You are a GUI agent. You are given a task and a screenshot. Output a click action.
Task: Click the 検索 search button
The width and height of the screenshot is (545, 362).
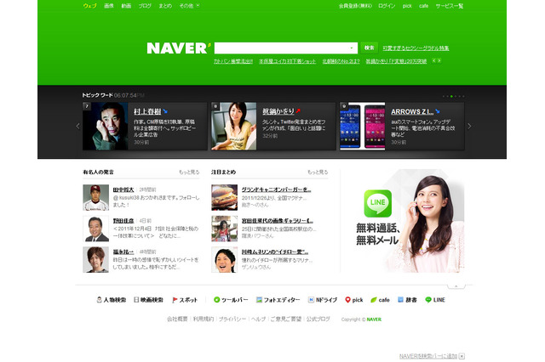[369, 48]
